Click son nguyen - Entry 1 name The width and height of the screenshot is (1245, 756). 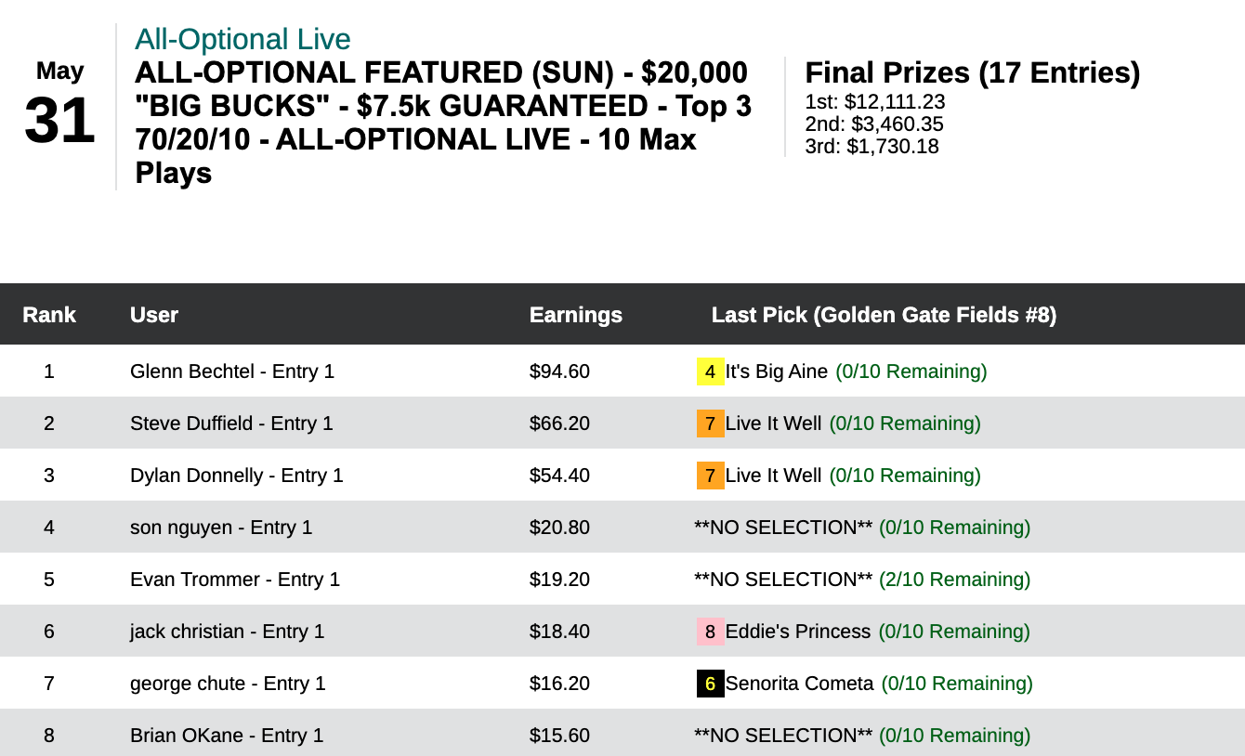click(221, 528)
